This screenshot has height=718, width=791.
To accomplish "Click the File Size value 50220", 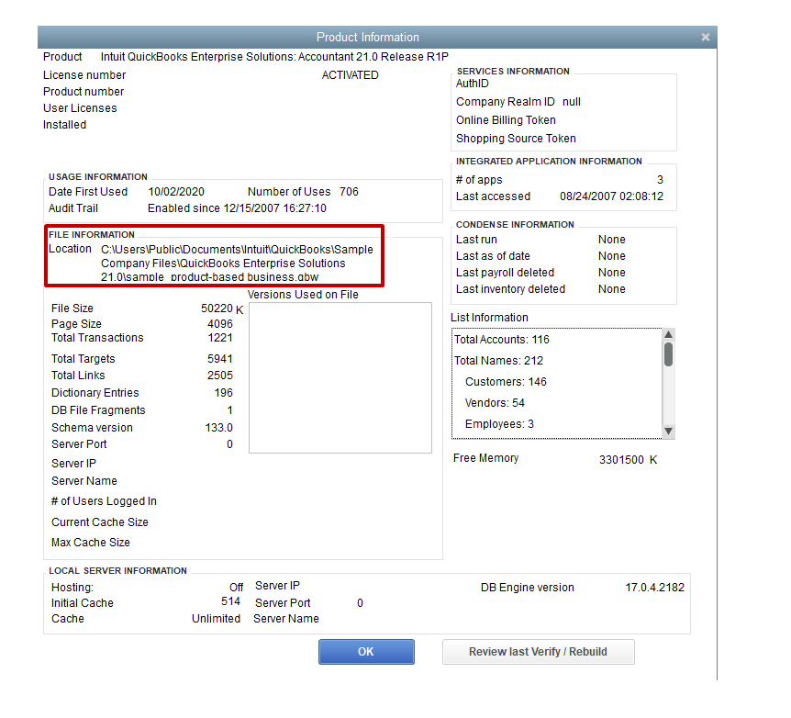I will tap(217, 308).
